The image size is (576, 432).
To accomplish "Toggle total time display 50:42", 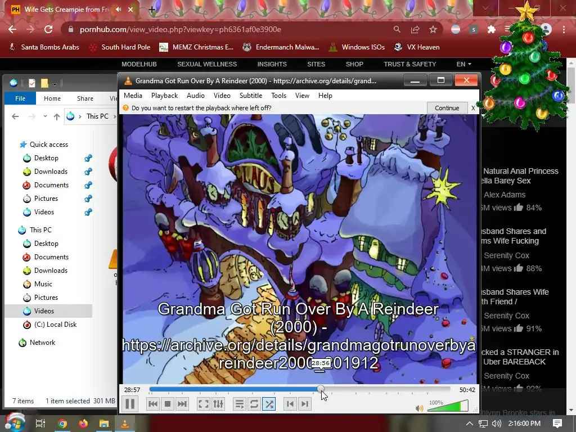I will coord(467,390).
